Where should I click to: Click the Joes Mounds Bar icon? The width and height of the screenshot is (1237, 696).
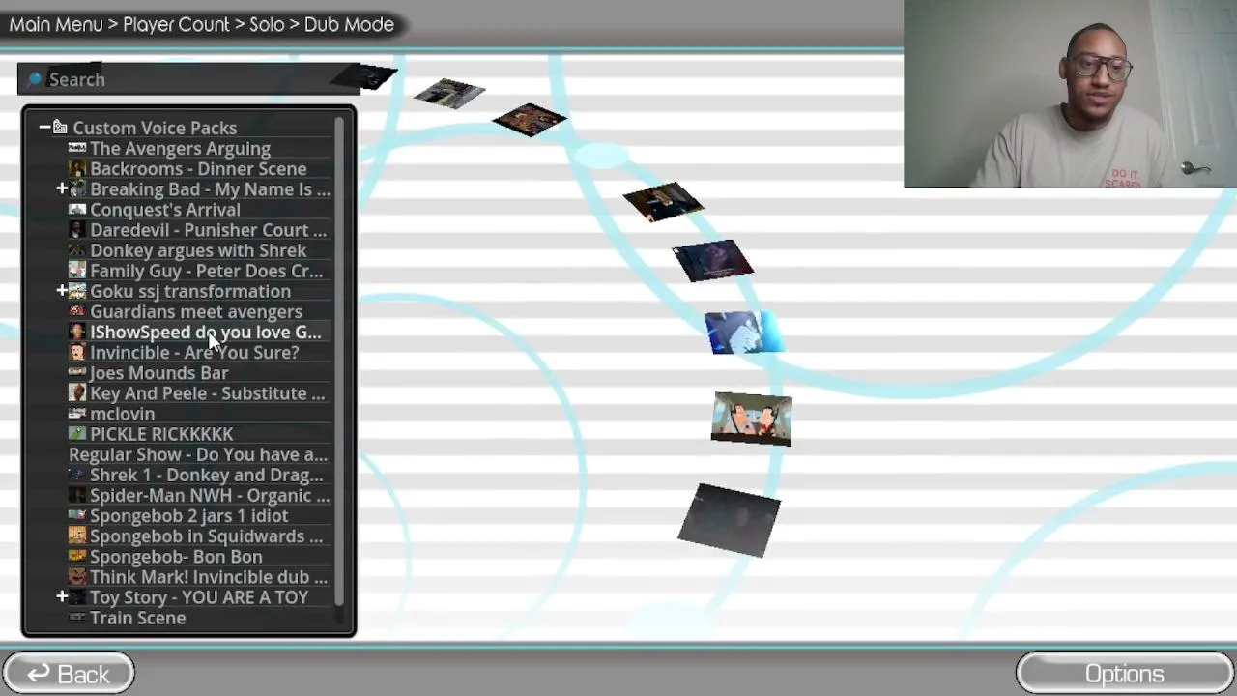point(77,373)
